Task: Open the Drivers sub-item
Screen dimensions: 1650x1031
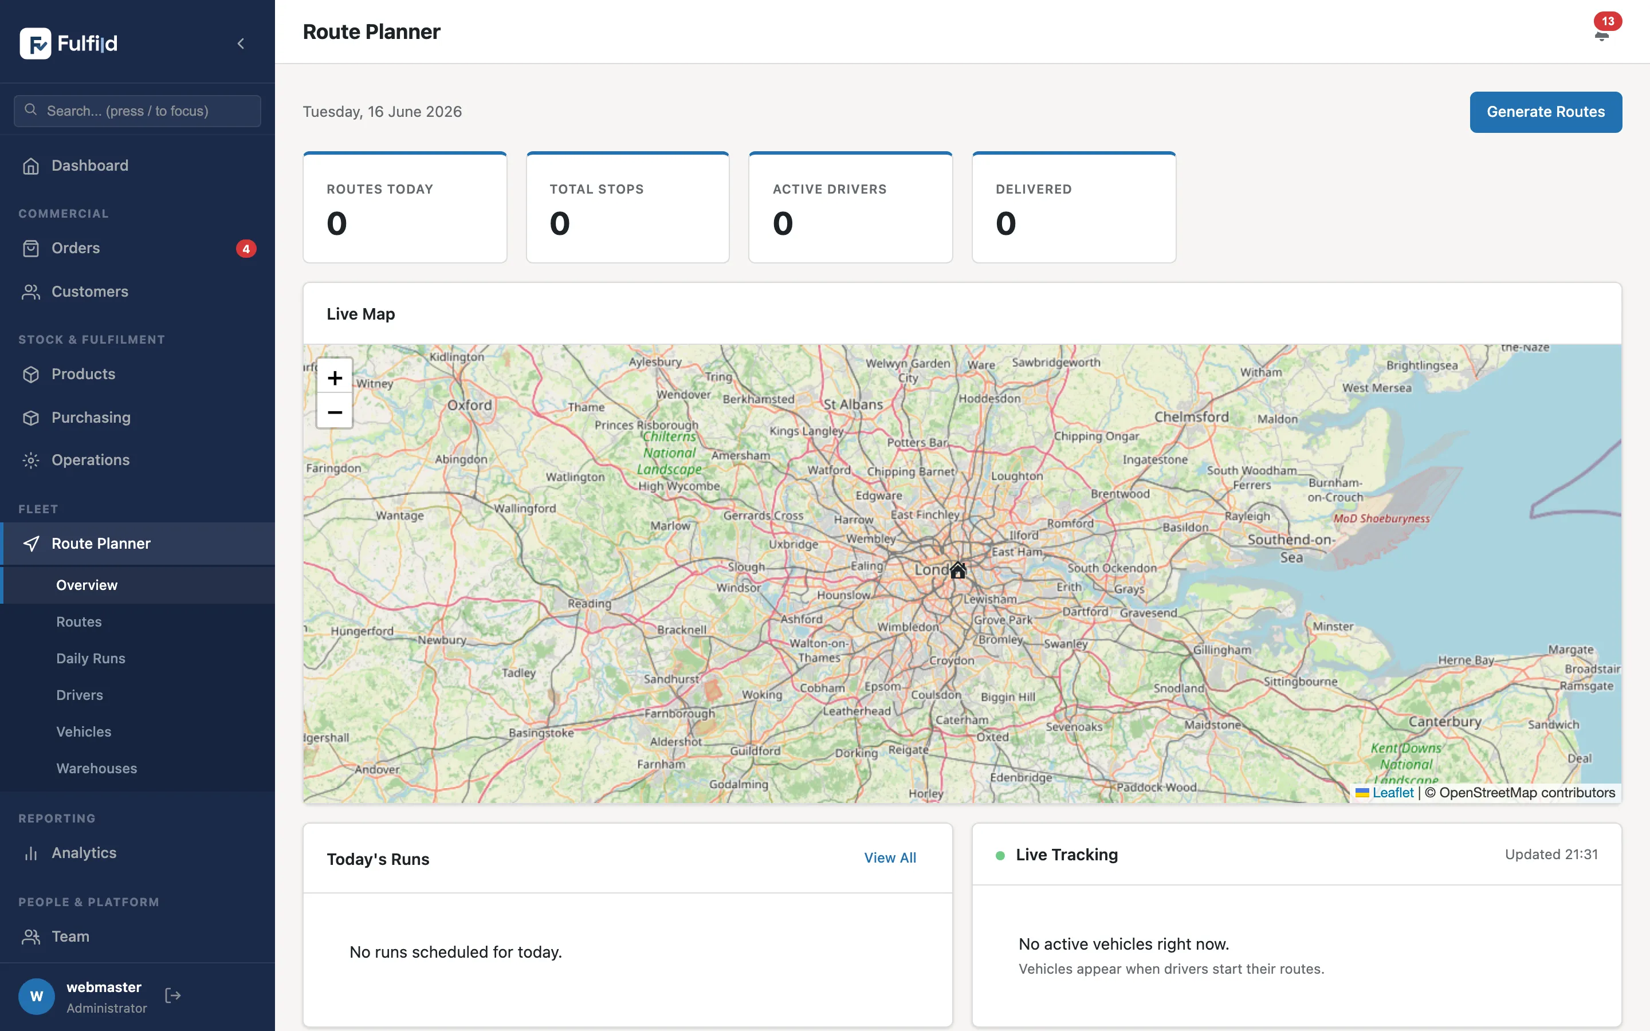Action: (137, 695)
